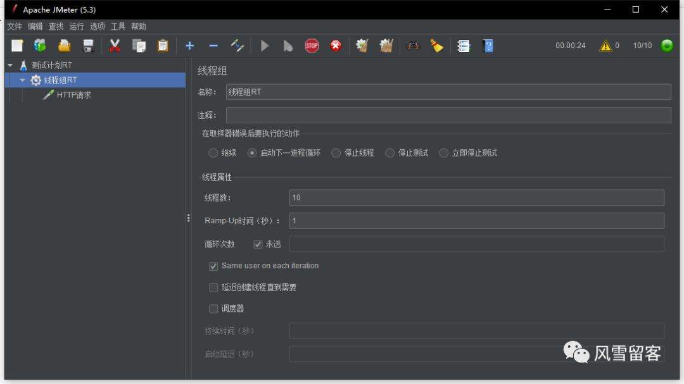Open the Templates icon in toolbar
684x384 pixels.
coord(40,46)
